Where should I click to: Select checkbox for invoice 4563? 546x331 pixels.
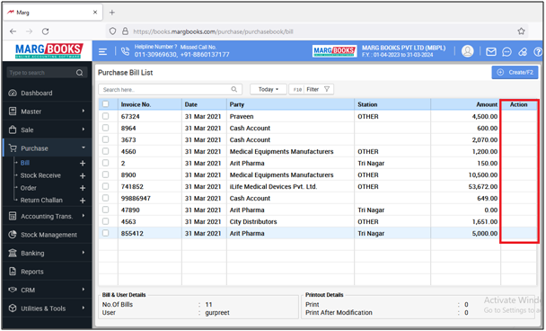click(x=105, y=221)
